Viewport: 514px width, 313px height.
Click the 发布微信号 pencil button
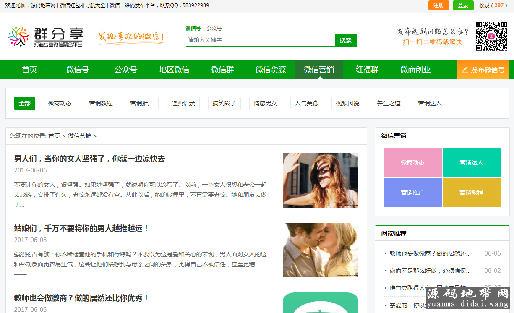coord(483,70)
